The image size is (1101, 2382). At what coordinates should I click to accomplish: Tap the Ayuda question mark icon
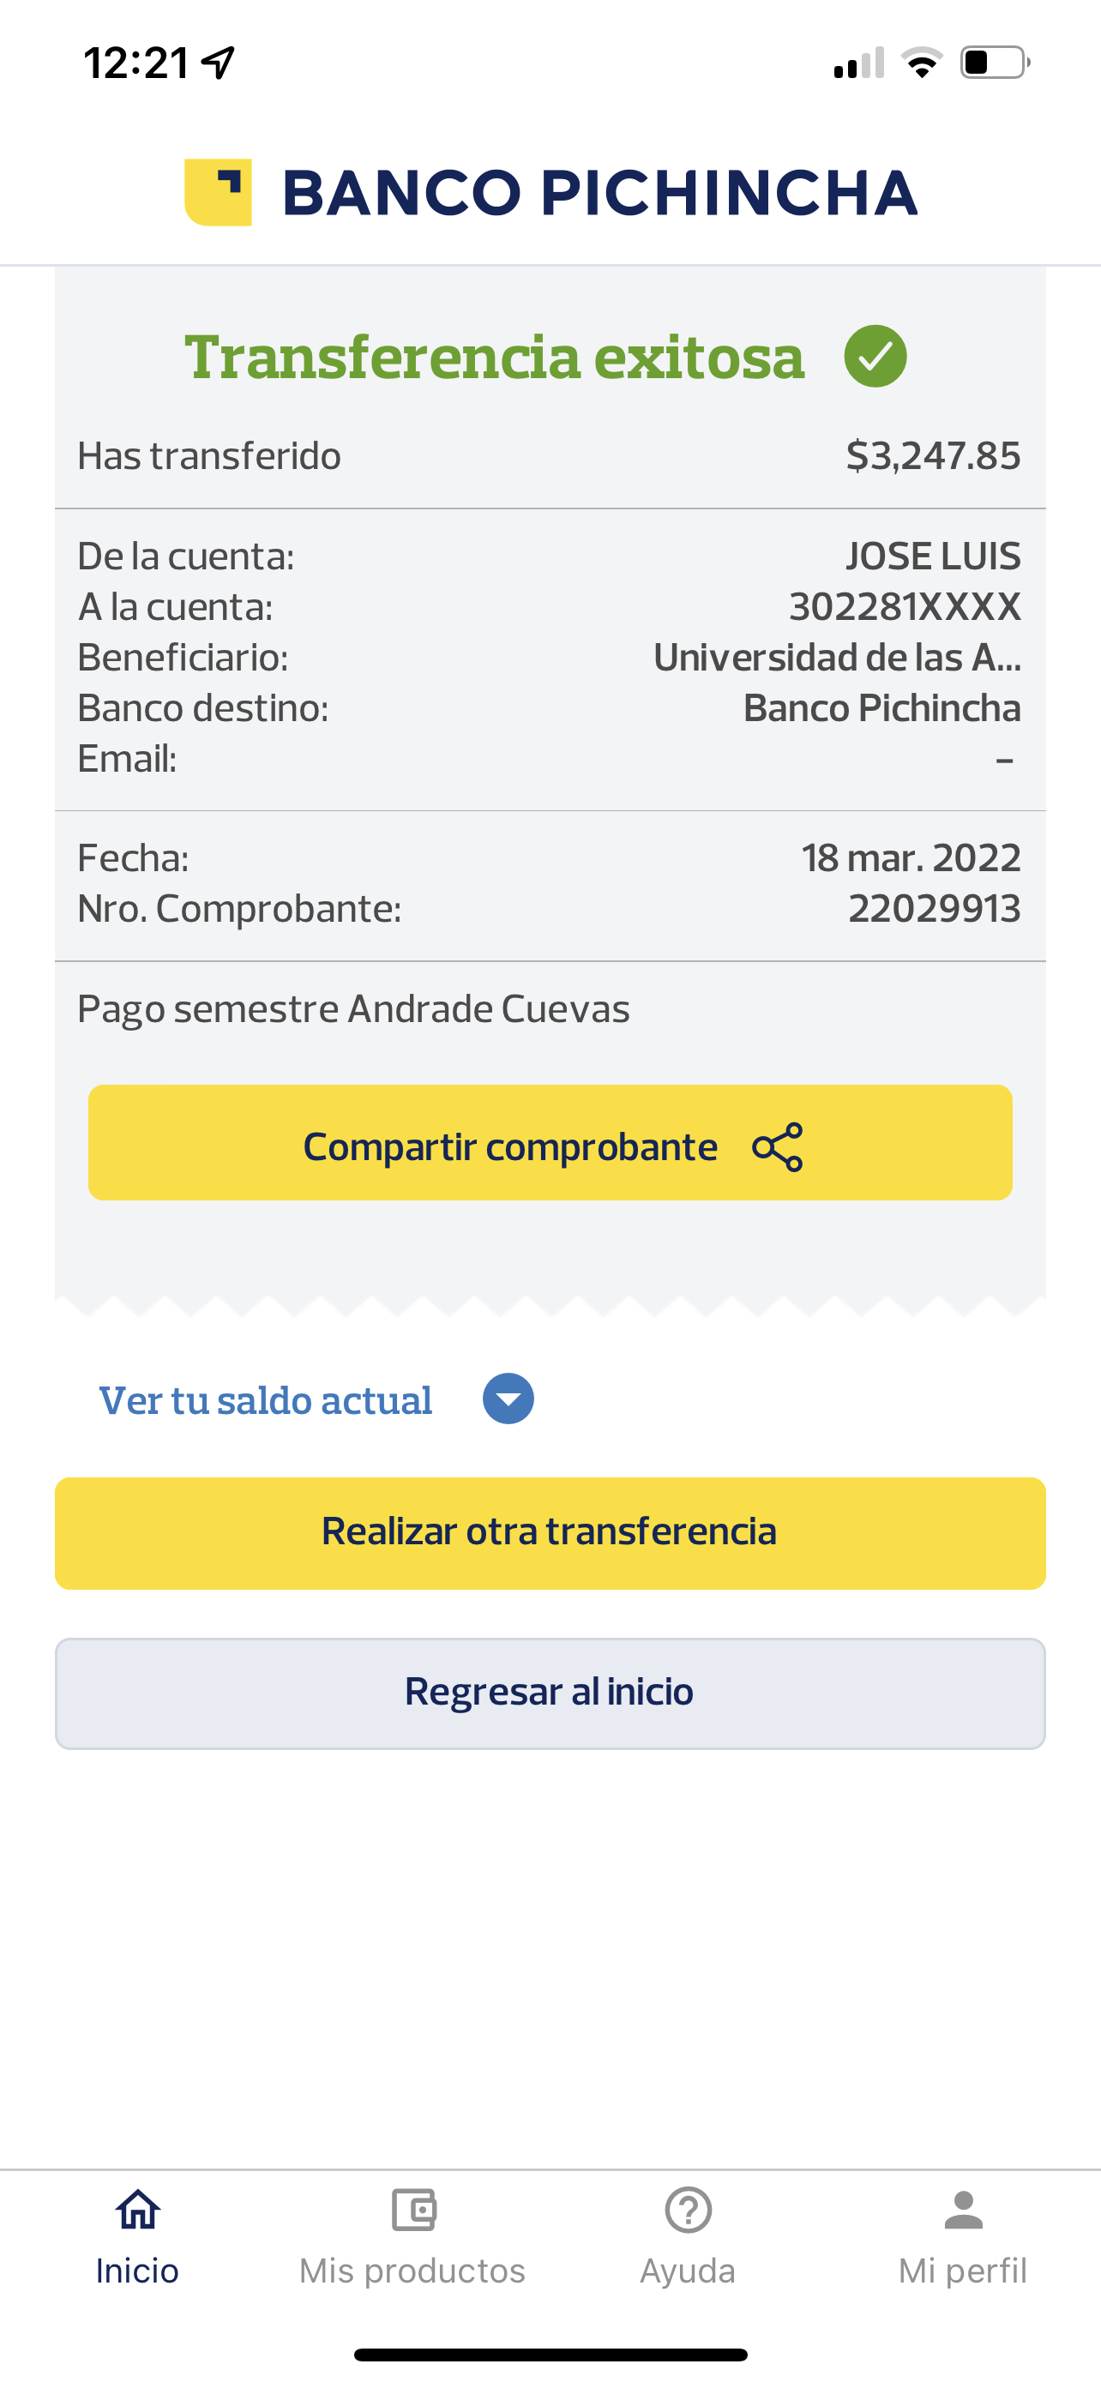(688, 2209)
